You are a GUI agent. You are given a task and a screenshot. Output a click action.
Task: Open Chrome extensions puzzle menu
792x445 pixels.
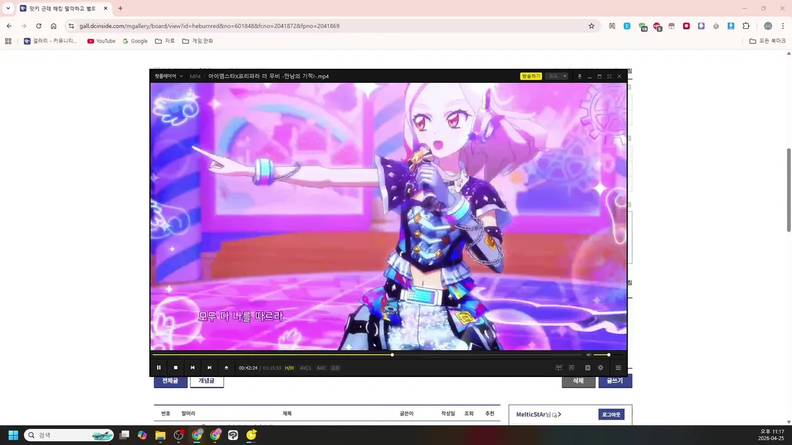pos(746,26)
